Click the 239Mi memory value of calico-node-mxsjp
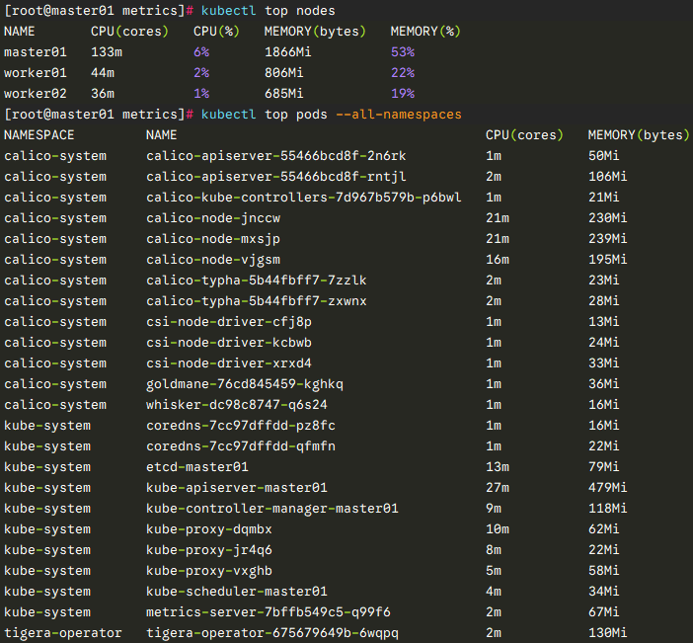This screenshot has width=693, height=643. (x=608, y=239)
